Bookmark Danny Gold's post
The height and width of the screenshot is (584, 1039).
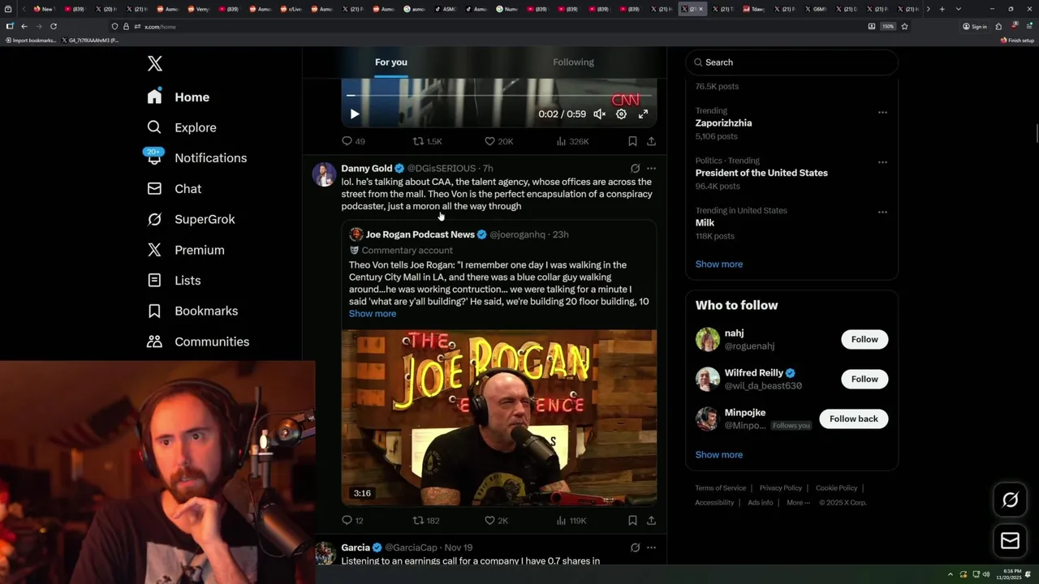click(632, 521)
